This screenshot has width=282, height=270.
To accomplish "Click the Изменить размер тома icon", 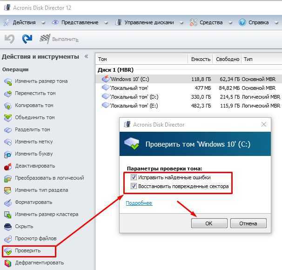I will [x=8, y=81].
